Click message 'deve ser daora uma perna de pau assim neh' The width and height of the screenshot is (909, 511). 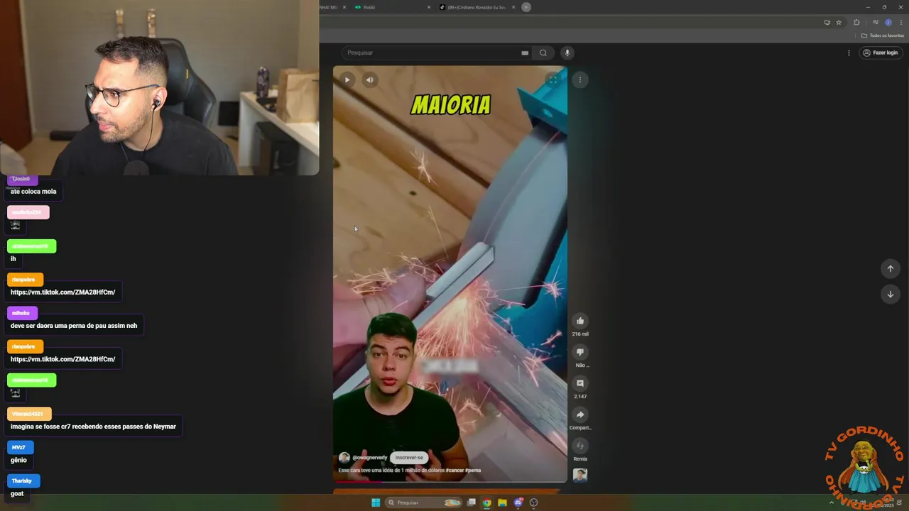tap(74, 326)
